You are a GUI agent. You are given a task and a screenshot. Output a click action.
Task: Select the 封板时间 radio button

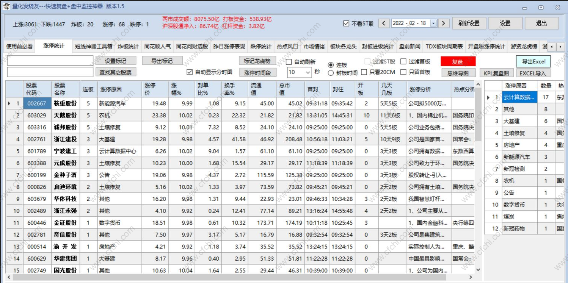pos(331,73)
